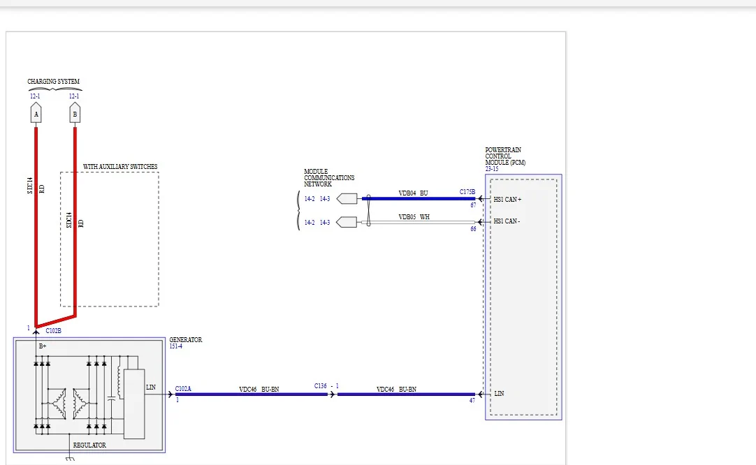The width and height of the screenshot is (756, 465).
Task: Select the VDB05 WH wire label
Action: tap(414, 217)
